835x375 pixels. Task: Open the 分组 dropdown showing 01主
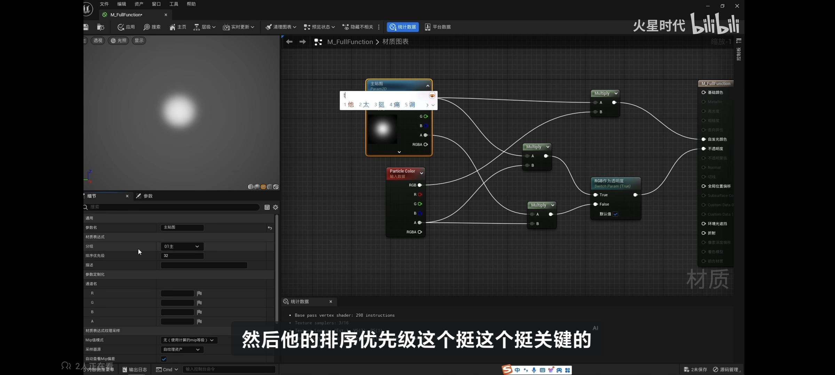tap(182, 246)
